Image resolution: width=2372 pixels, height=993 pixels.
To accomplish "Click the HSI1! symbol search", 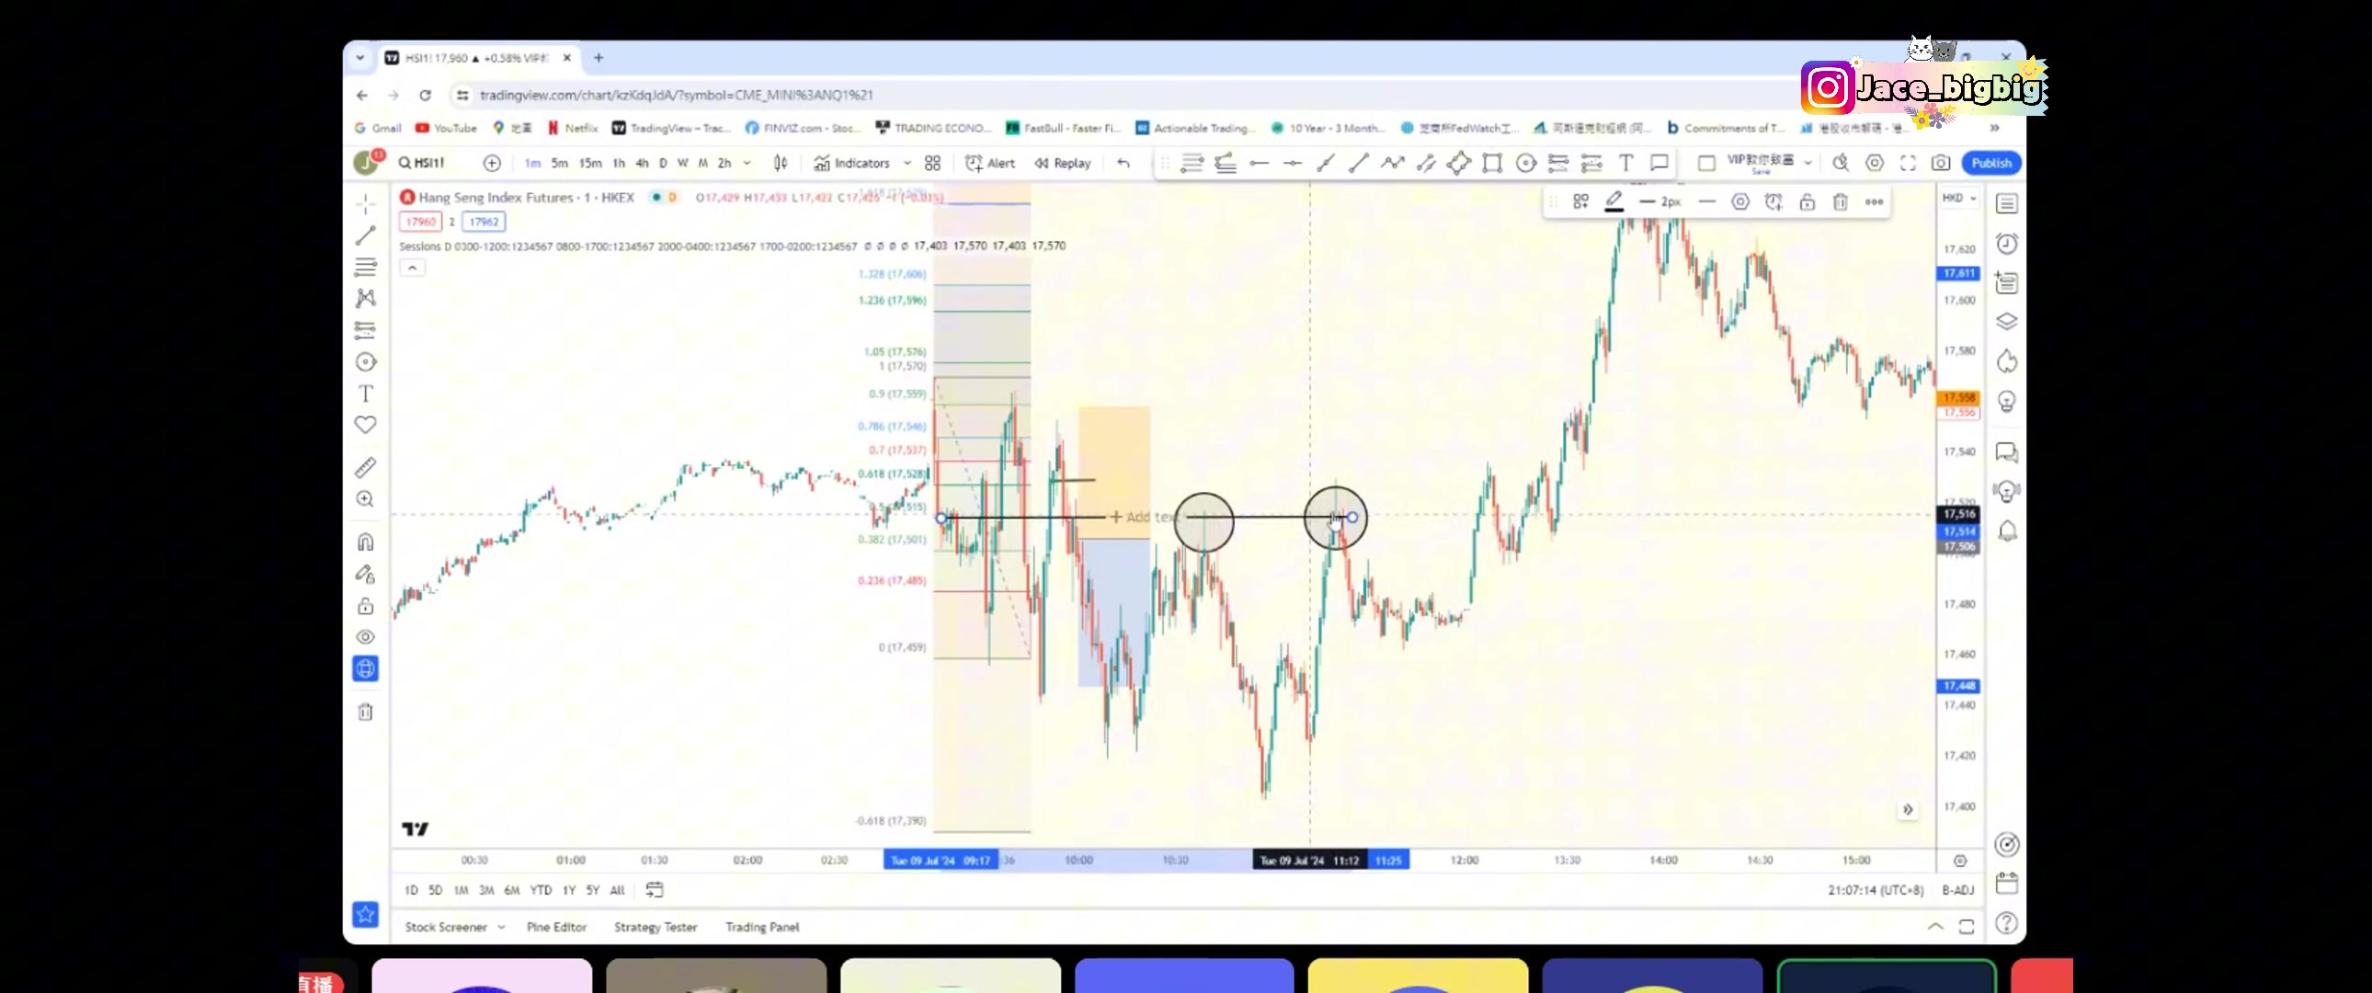I will pyautogui.click(x=422, y=163).
